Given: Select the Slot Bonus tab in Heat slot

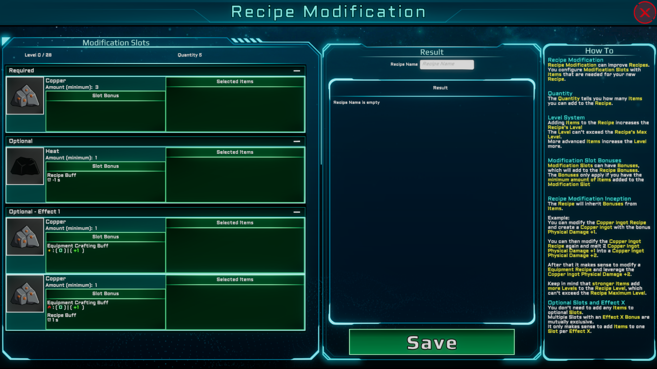Looking at the screenshot, I should click(x=106, y=166).
